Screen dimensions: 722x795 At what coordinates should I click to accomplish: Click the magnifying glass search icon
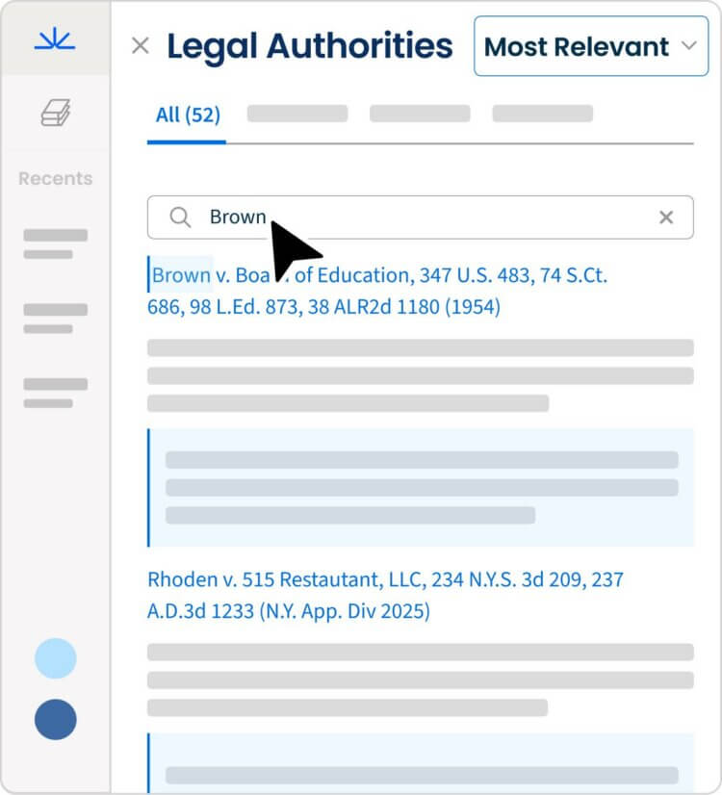coord(180,218)
